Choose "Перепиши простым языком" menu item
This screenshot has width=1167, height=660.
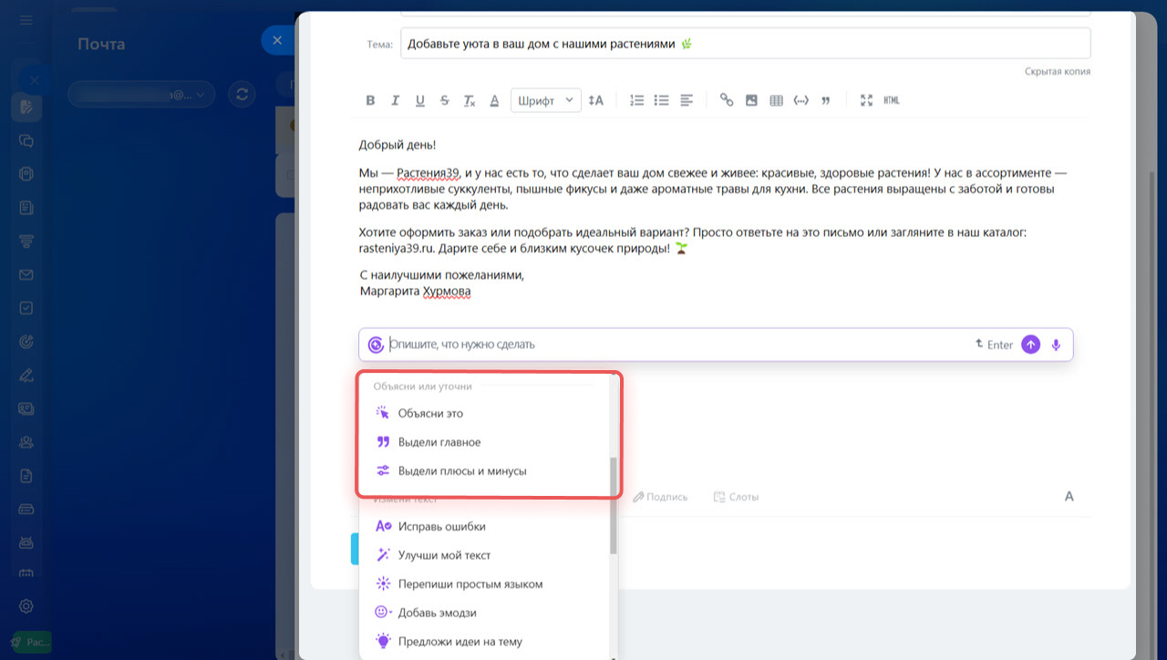485,584
